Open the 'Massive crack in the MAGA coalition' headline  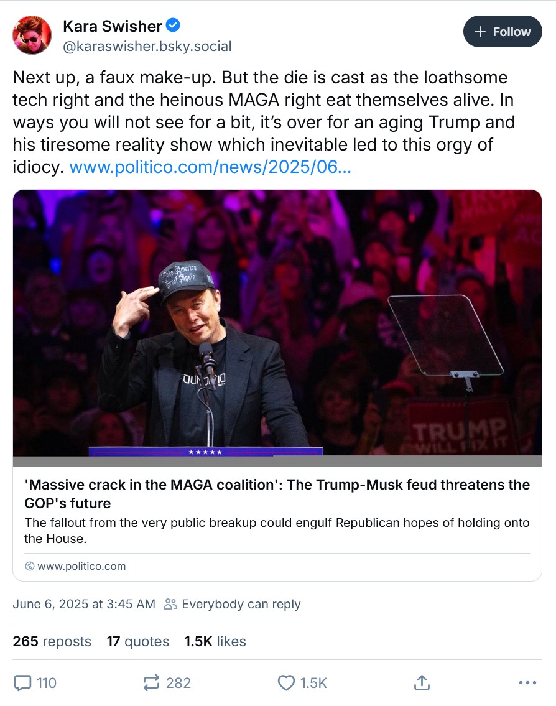click(x=277, y=493)
